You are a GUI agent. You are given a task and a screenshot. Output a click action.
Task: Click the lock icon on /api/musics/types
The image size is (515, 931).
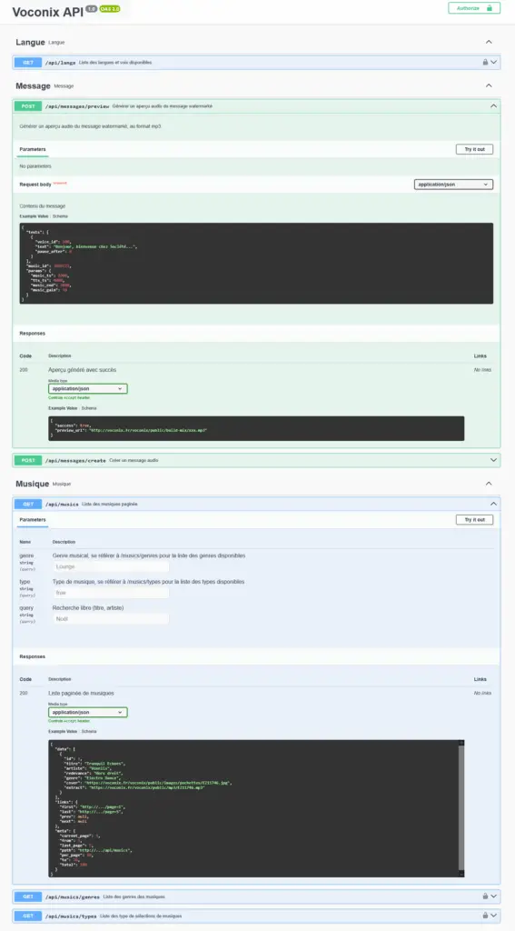485,916
